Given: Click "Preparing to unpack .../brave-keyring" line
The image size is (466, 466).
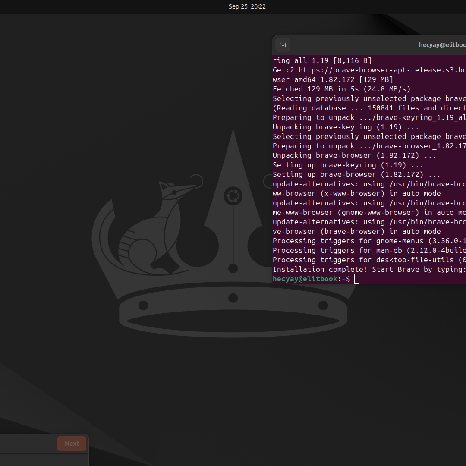Looking at the screenshot, I should (369, 117).
